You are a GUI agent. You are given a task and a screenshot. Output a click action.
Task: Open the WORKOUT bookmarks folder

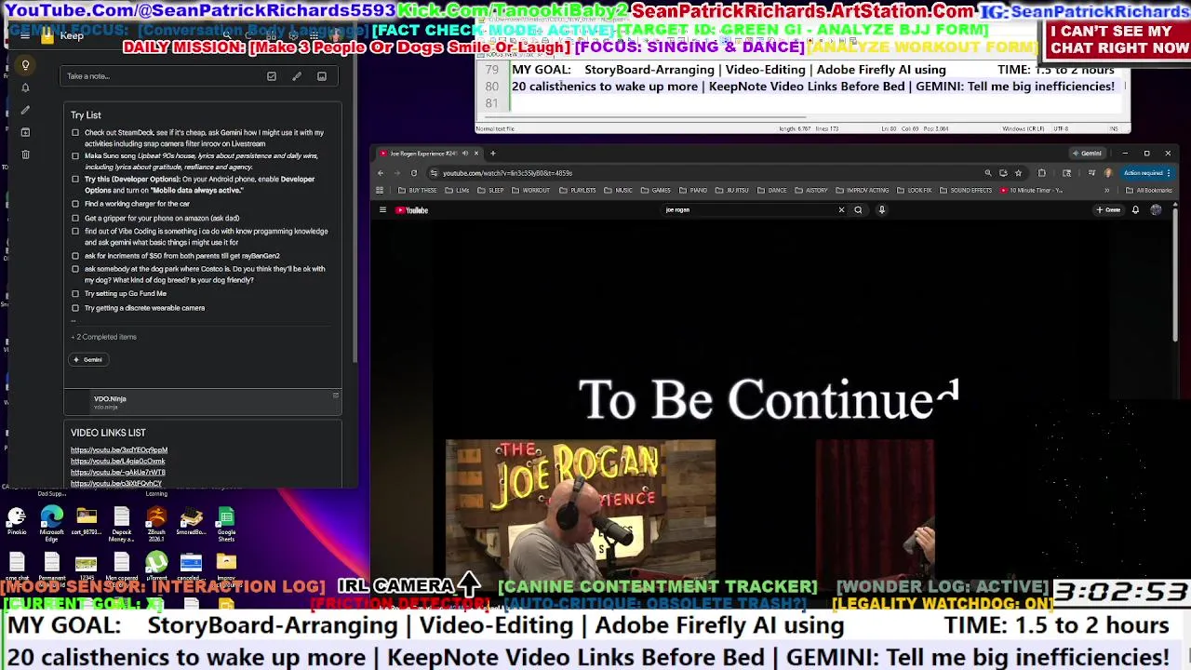(x=530, y=191)
